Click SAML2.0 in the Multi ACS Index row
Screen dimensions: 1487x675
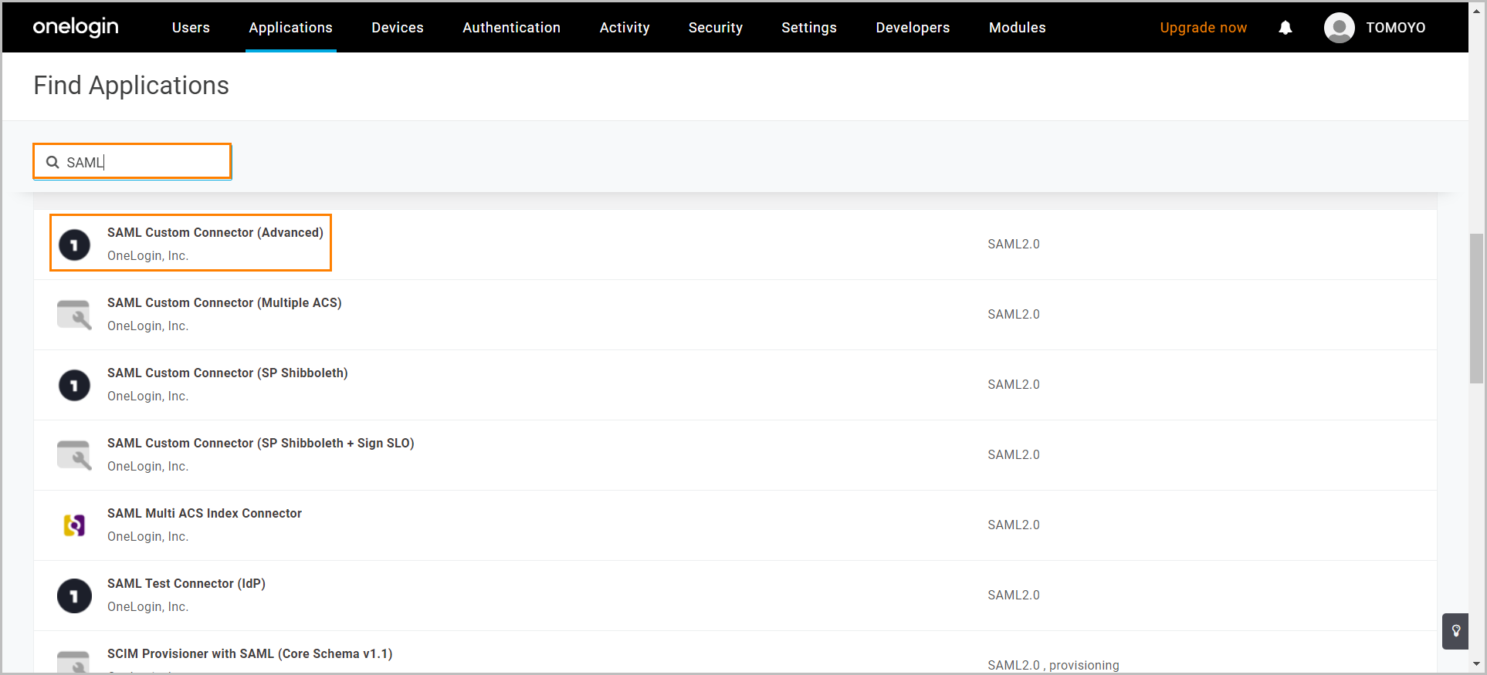click(x=1013, y=525)
